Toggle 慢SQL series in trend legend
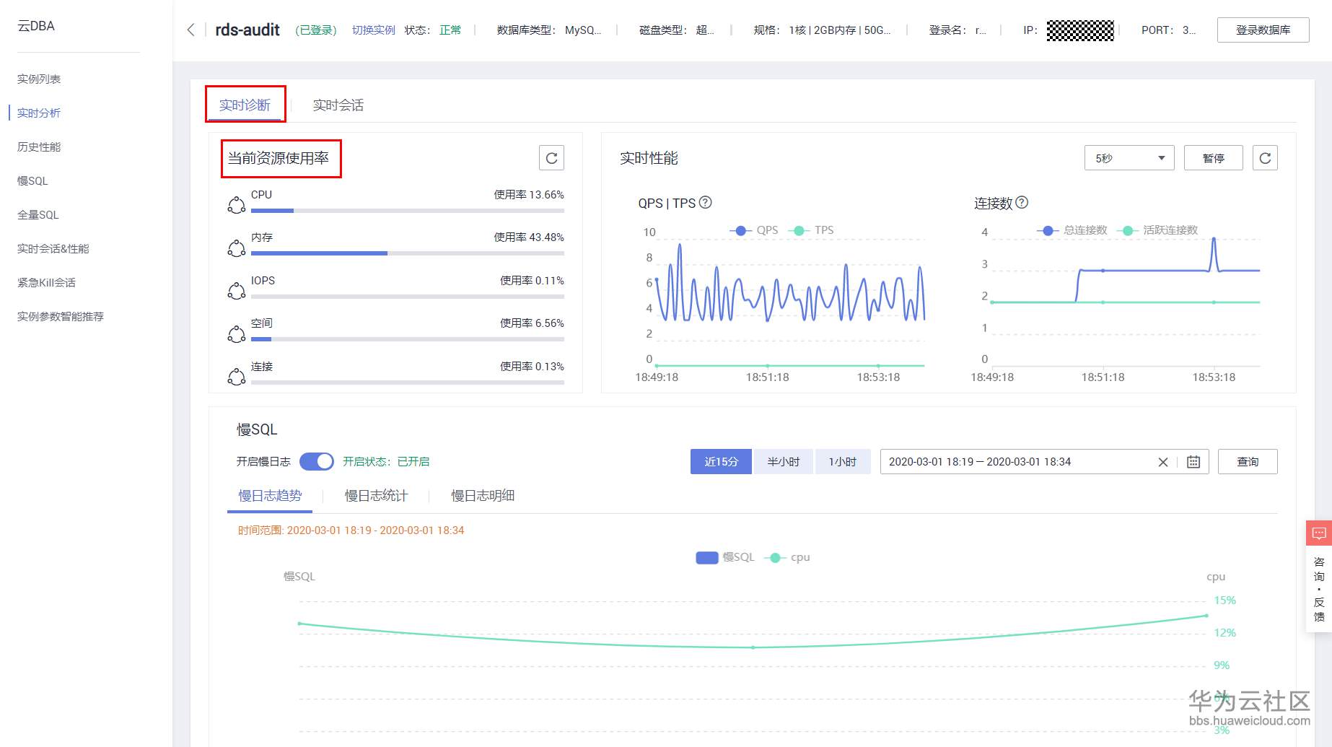Screen dimensions: 1332x747 click(x=725, y=557)
